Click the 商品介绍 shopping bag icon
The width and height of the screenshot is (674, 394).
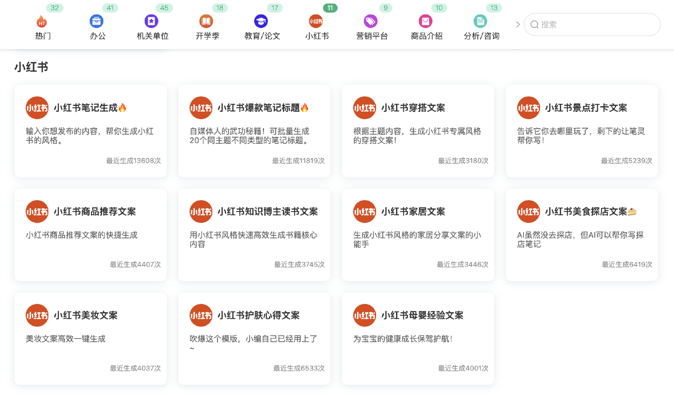point(425,21)
